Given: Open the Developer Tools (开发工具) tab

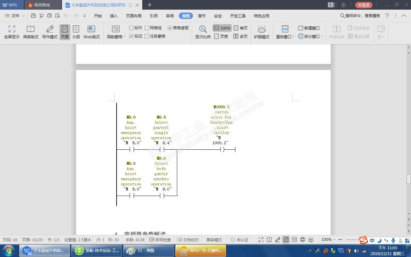Looking at the screenshot, I should (238, 16).
